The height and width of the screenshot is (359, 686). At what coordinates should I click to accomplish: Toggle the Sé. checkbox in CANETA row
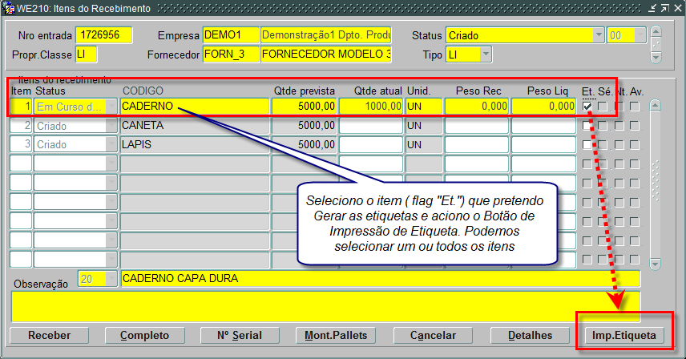[603, 126]
